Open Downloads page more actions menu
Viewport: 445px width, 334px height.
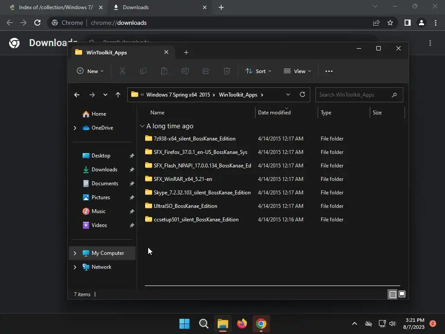(430, 43)
